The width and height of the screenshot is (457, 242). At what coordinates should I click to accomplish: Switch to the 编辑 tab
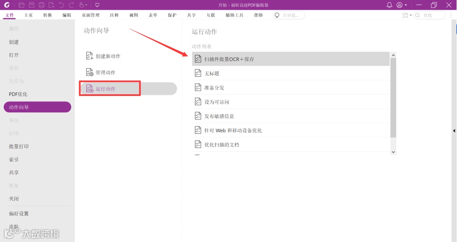point(67,15)
